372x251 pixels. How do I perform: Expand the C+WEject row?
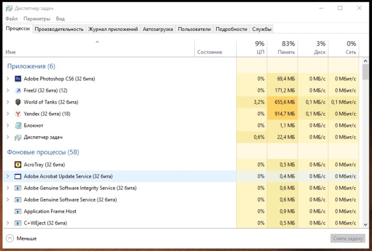(x=8, y=223)
